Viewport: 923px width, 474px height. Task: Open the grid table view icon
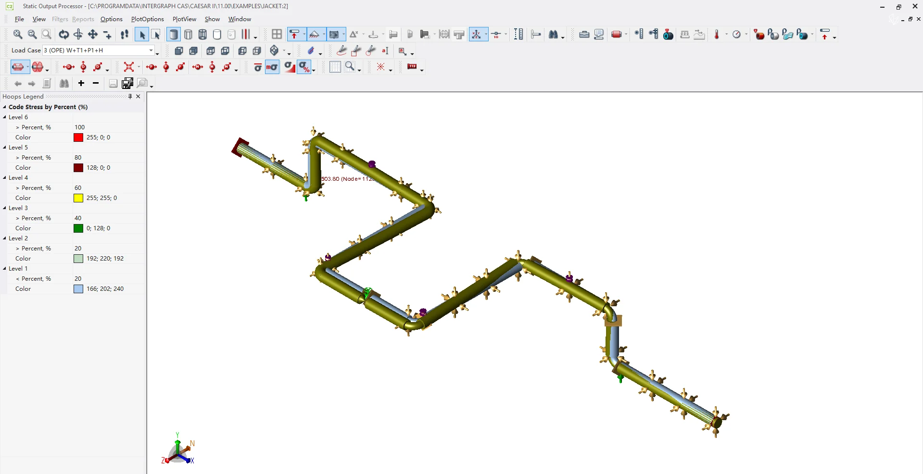[x=335, y=67]
